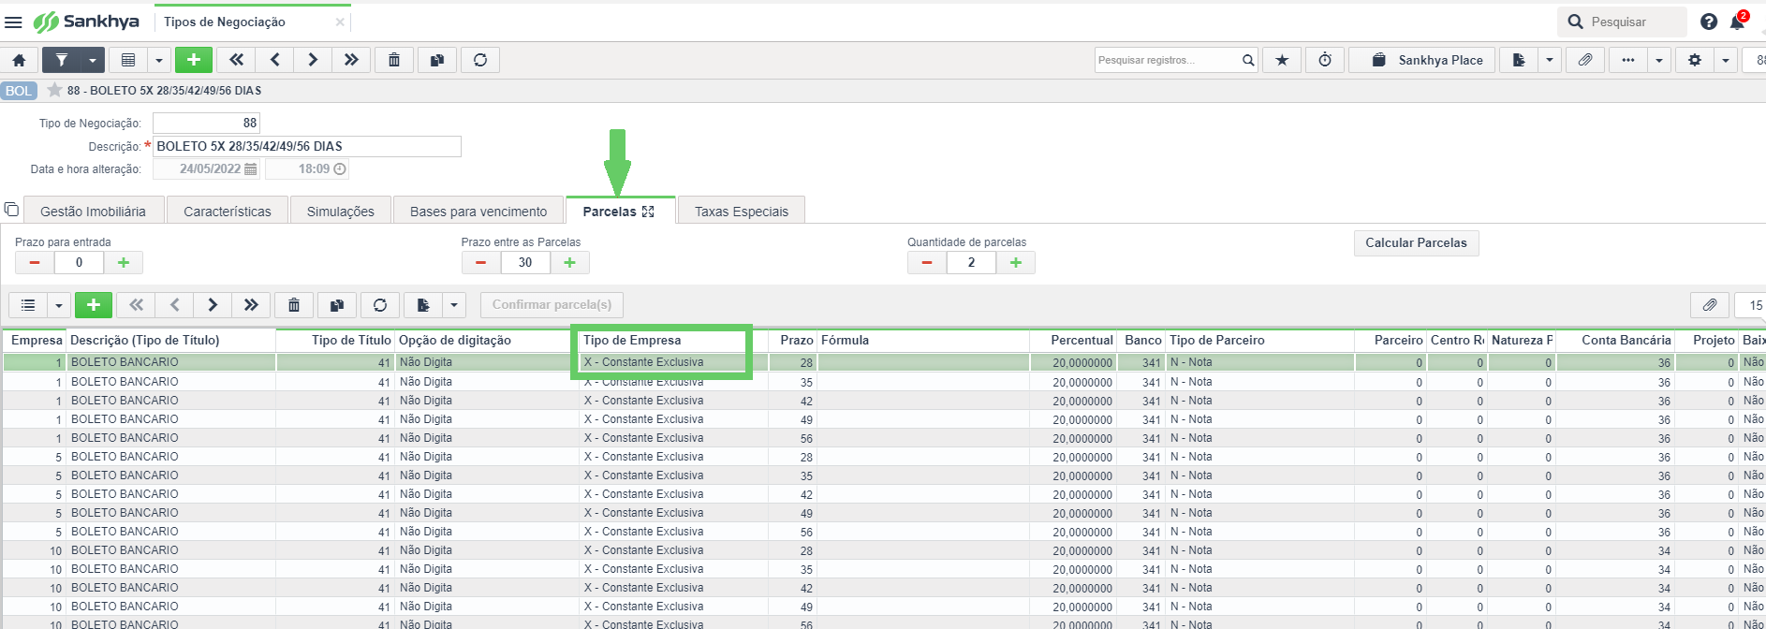Decrease Prazo entre as Parcelas with minus
This screenshot has height=629, width=1766.
(x=480, y=262)
